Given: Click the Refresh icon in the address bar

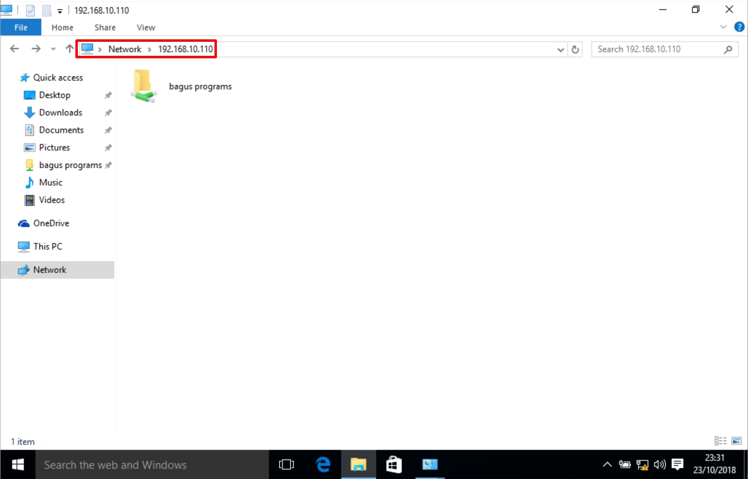Looking at the screenshot, I should click(x=575, y=49).
